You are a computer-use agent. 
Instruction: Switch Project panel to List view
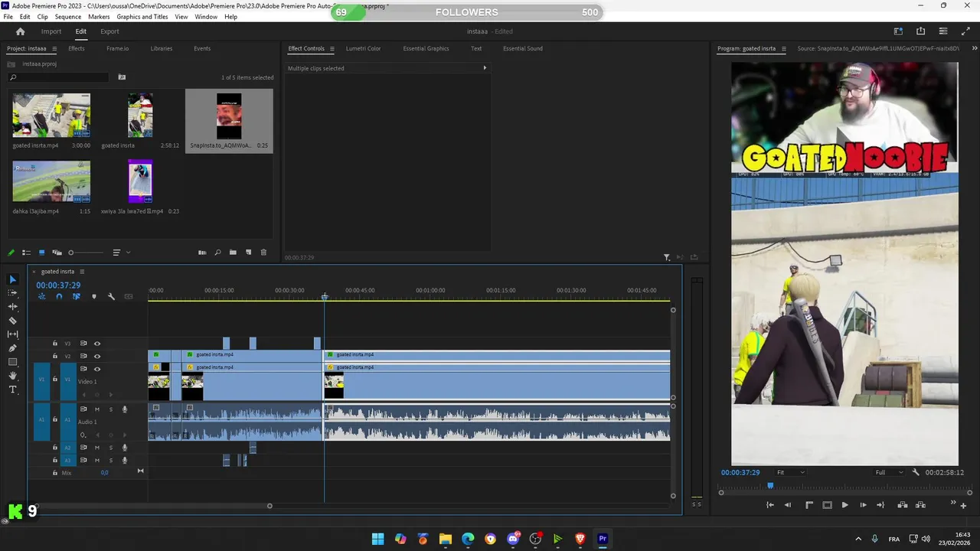click(26, 253)
